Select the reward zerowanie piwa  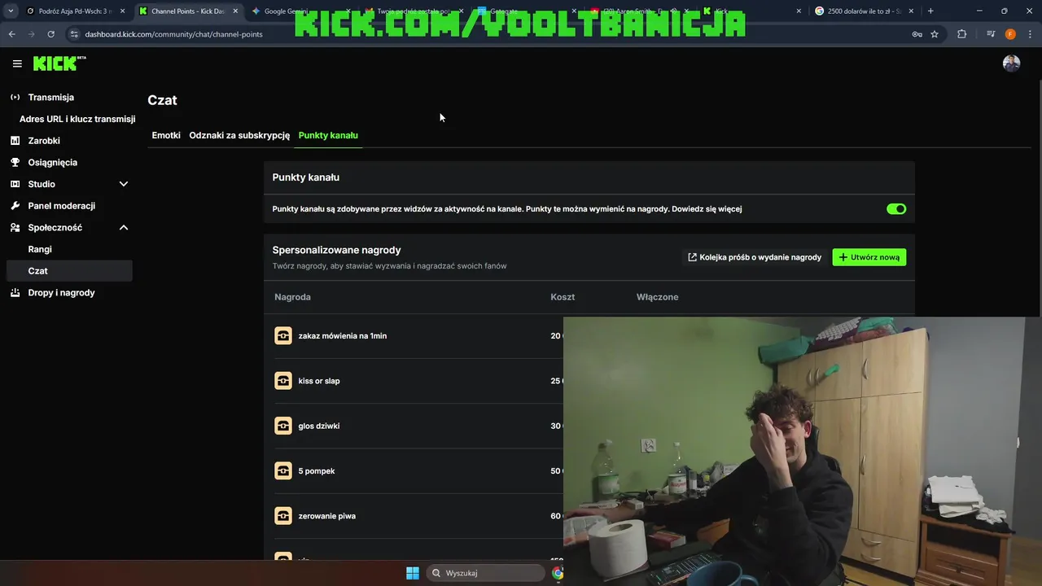coord(326,516)
